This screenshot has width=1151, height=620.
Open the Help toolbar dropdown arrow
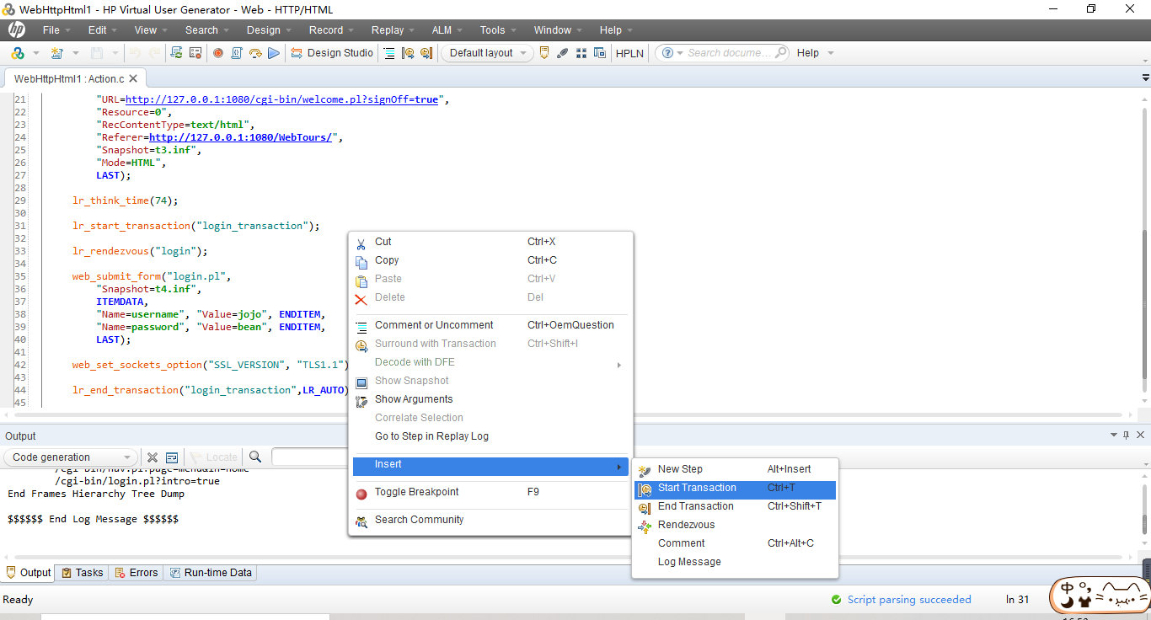pos(831,53)
